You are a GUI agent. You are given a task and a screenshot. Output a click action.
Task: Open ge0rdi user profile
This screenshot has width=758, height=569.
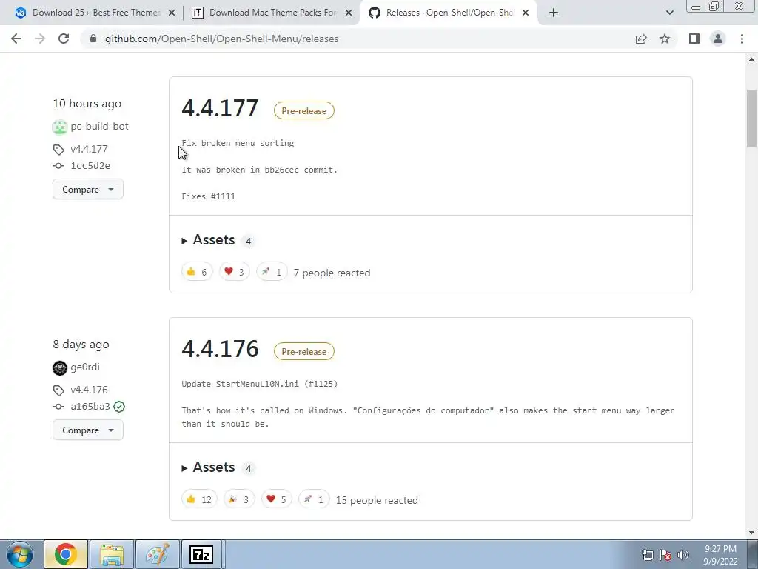85,367
